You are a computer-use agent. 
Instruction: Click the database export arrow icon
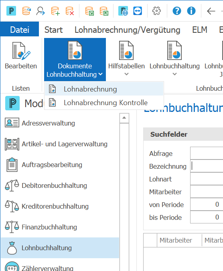104,11
